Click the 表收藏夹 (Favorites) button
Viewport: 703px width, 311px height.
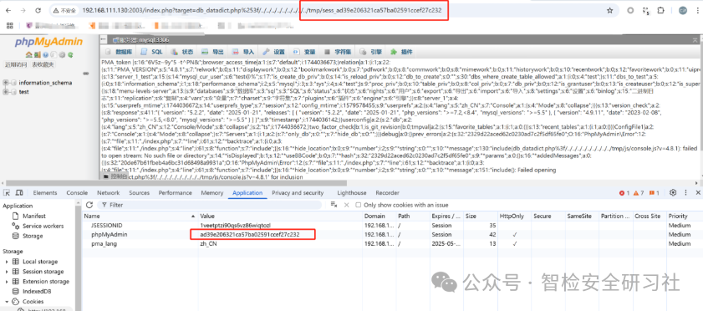tap(43, 64)
